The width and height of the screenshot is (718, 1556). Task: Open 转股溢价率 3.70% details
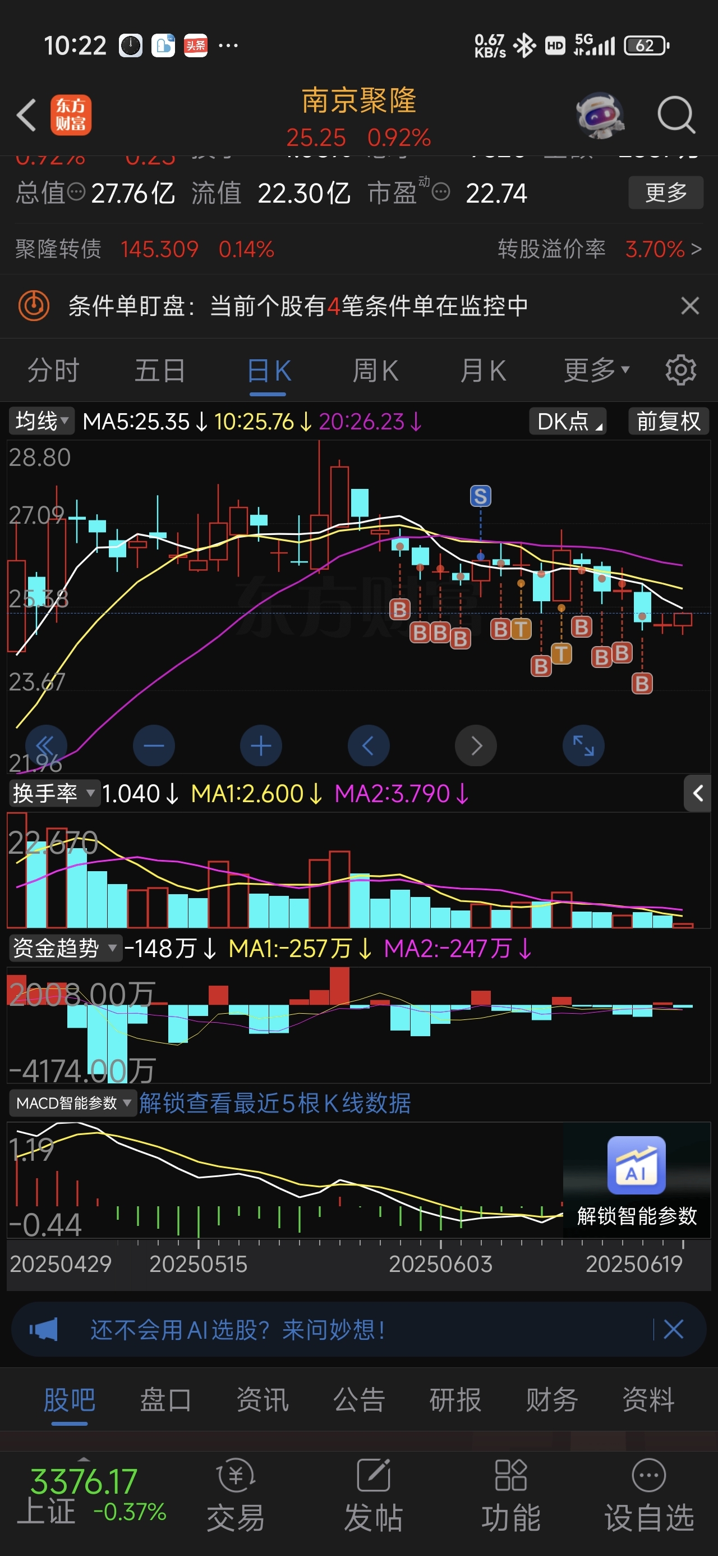coord(600,249)
